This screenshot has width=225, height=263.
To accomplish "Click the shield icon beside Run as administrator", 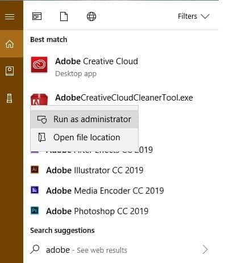I will point(42,119).
